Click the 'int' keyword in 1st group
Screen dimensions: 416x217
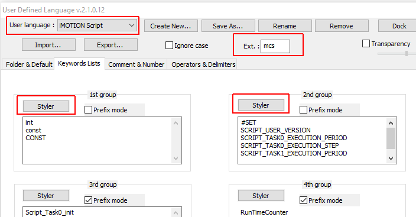click(x=29, y=122)
